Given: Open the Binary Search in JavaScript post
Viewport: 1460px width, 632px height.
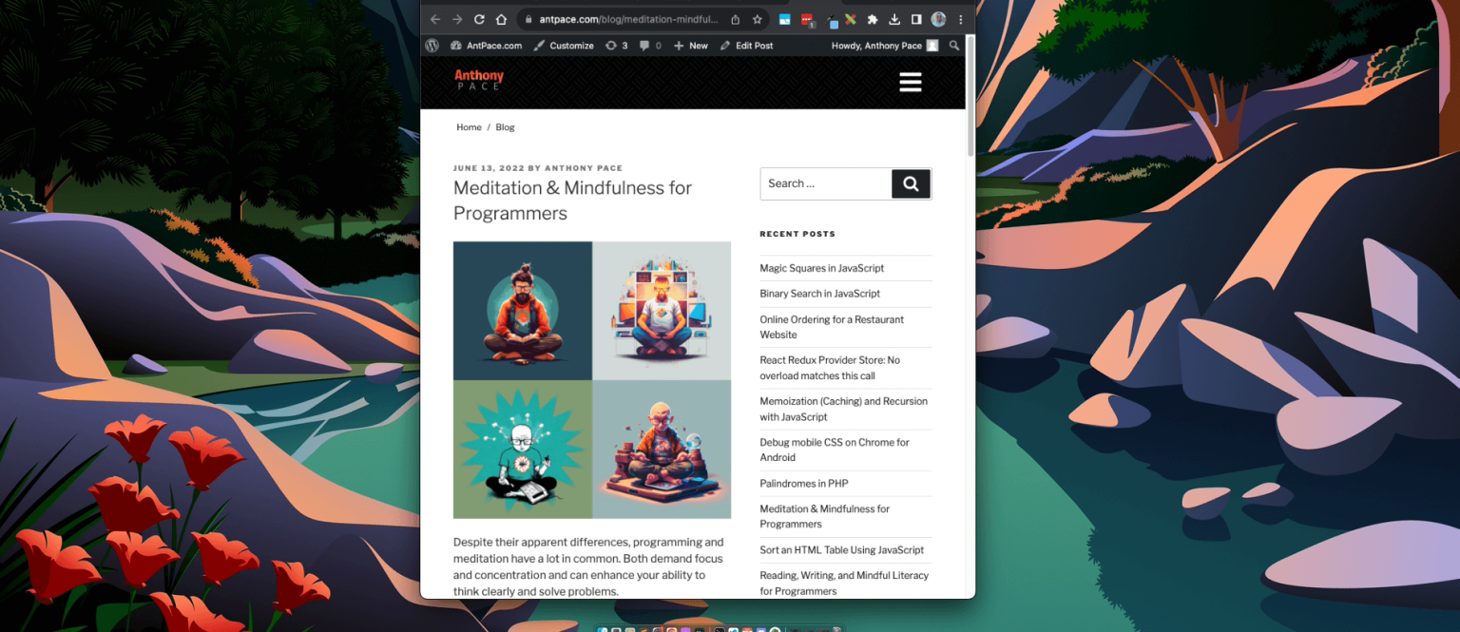Looking at the screenshot, I should [x=819, y=294].
